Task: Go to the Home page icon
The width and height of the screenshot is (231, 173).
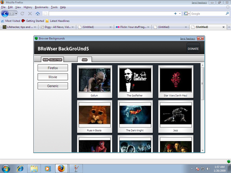Action: (x=38, y=14)
